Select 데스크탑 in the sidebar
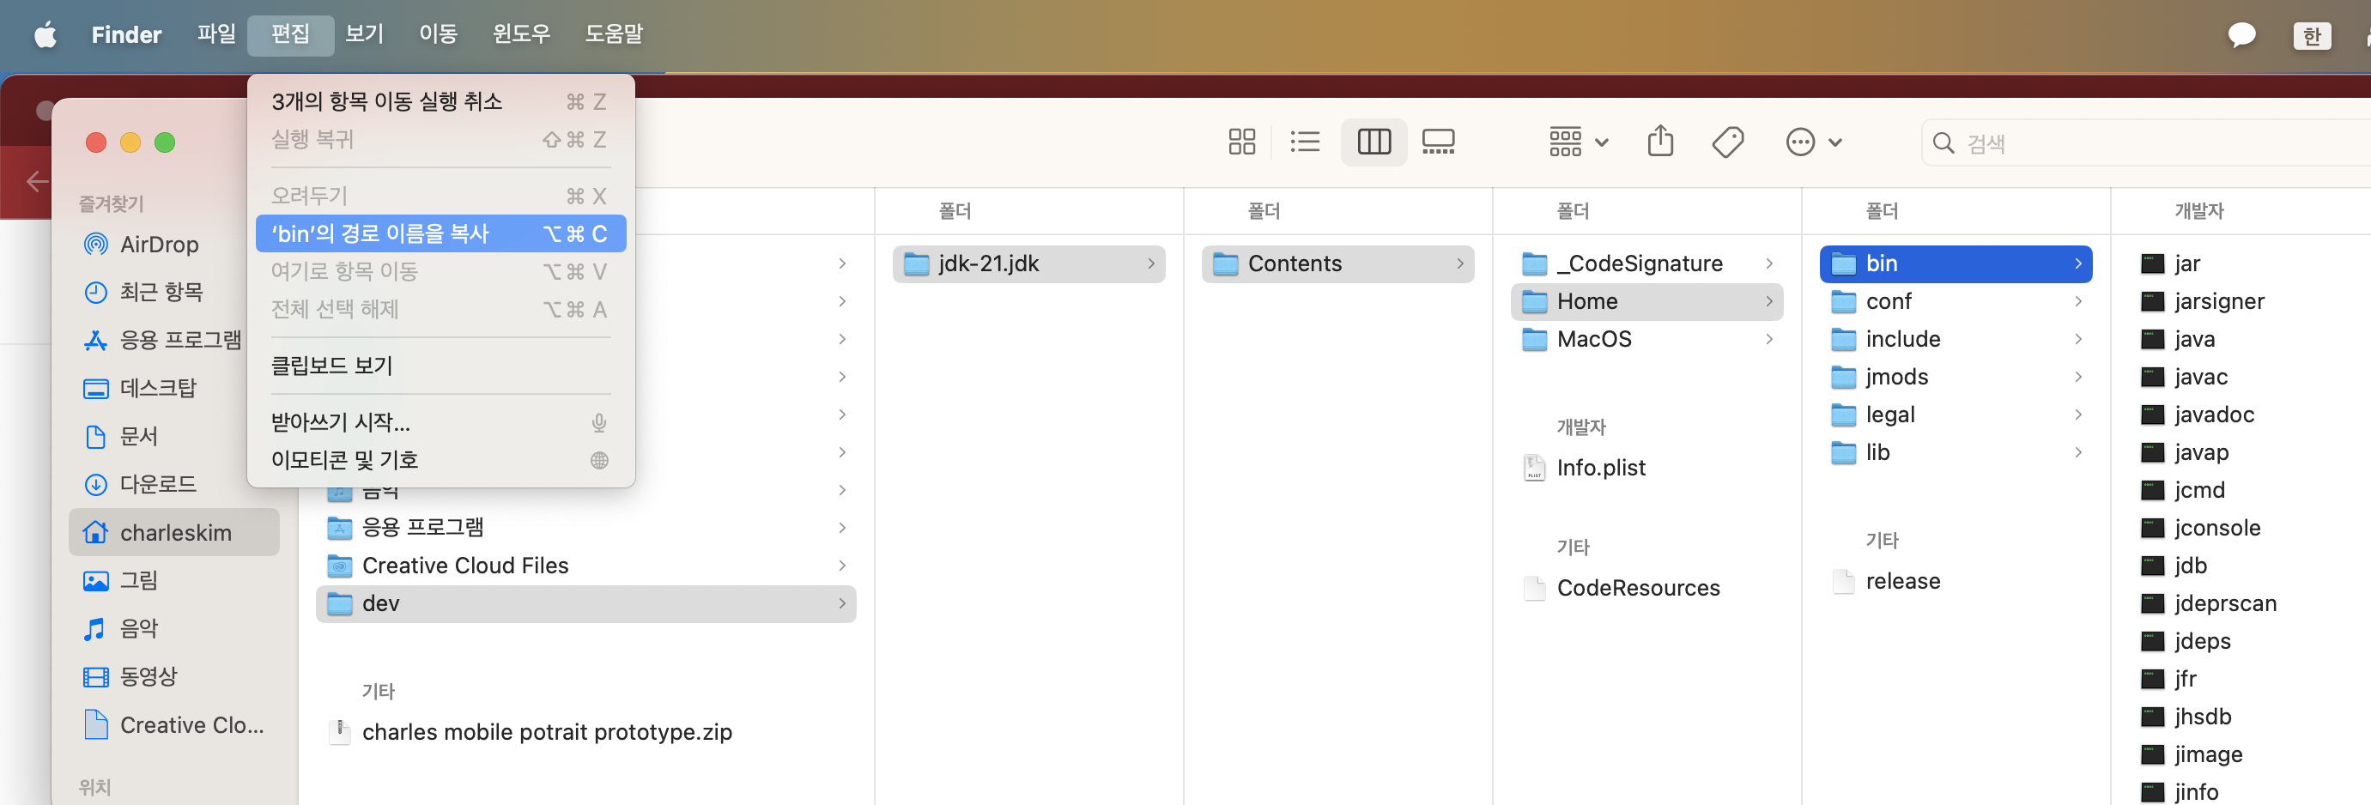This screenshot has width=2371, height=805. tap(173, 388)
